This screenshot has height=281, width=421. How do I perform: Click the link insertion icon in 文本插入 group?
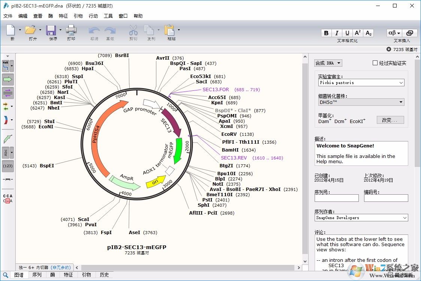[411, 33]
